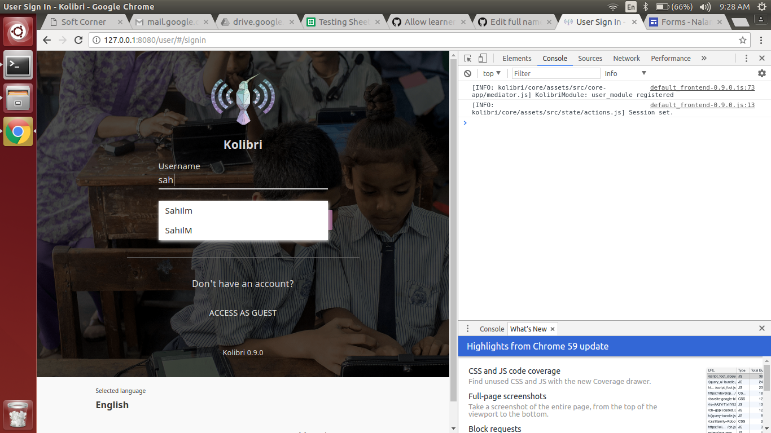Close the DevTools bottom drawer
This screenshot has height=433, width=771.
point(762,328)
